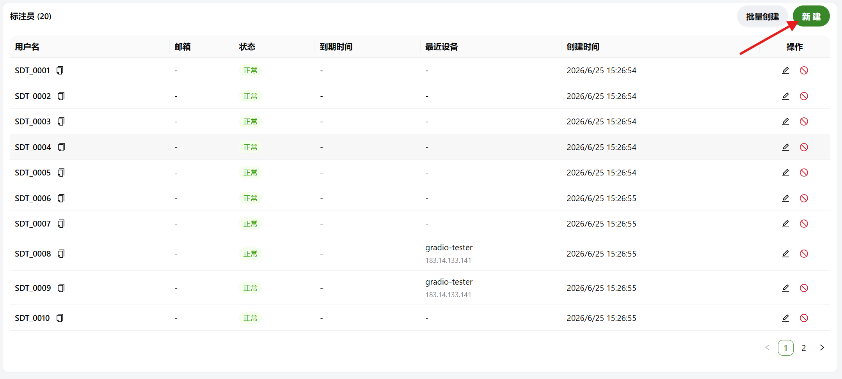Disable the SDT_0005 account
Screen dimensions: 842x379
coord(804,173)
